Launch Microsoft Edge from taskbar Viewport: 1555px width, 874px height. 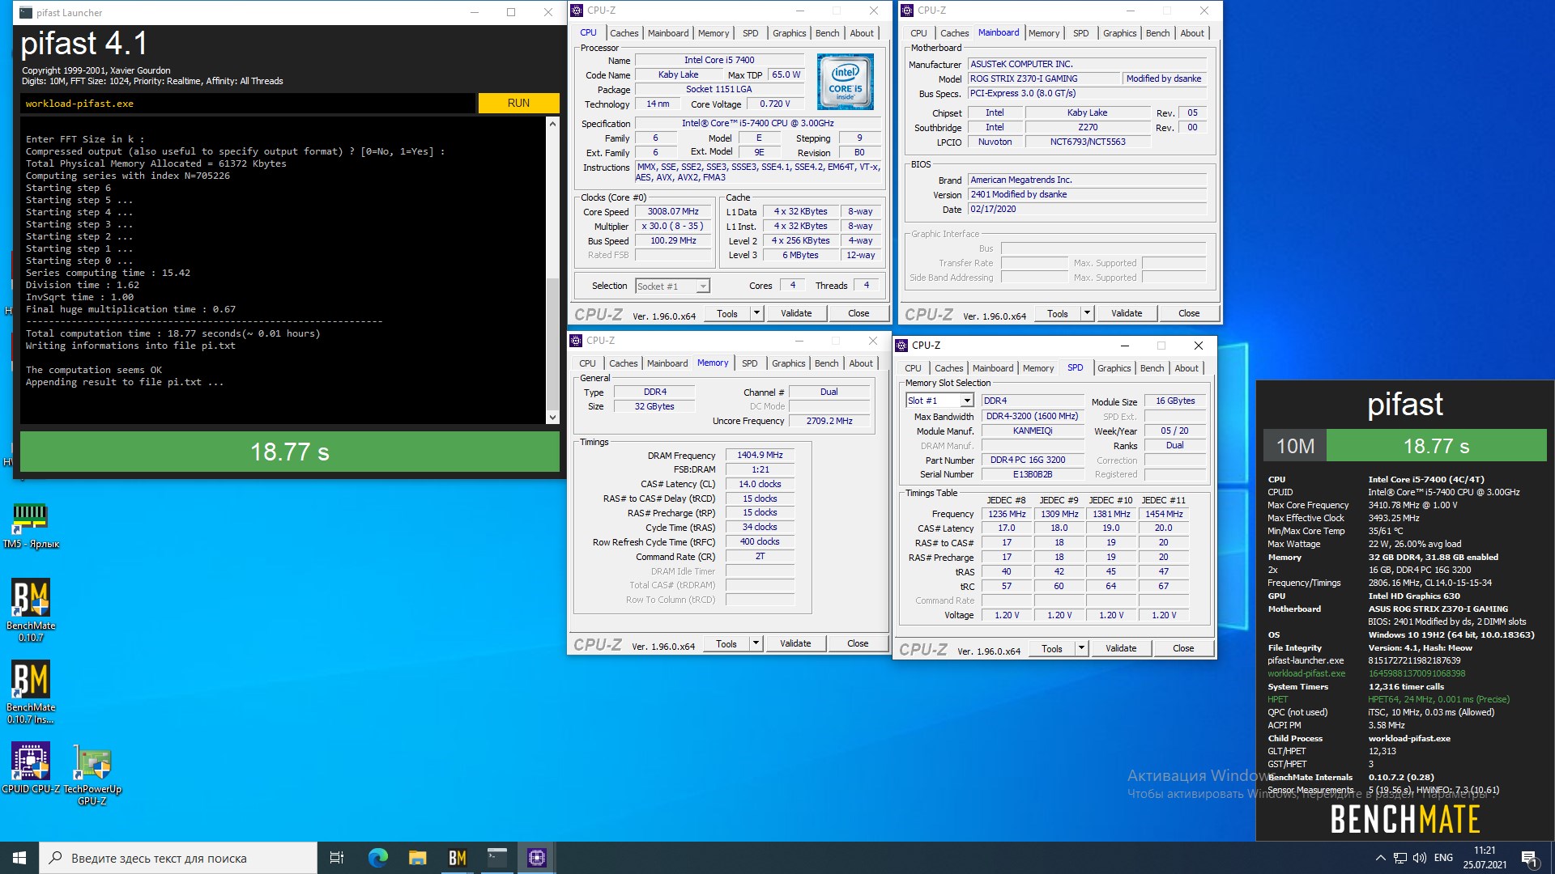[x=378, y=858]
